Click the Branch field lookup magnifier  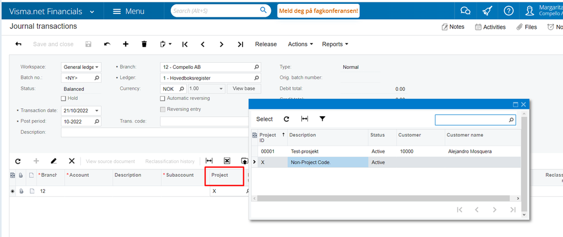coord(256,67)
